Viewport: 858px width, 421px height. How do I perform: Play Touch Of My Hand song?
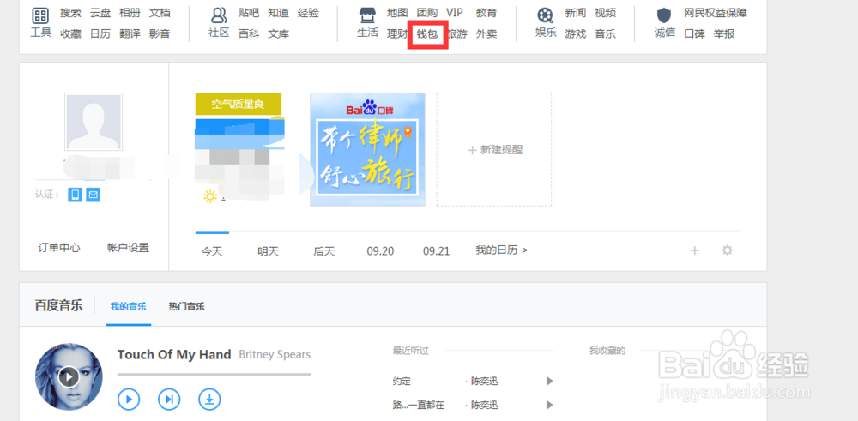[129, 400]
